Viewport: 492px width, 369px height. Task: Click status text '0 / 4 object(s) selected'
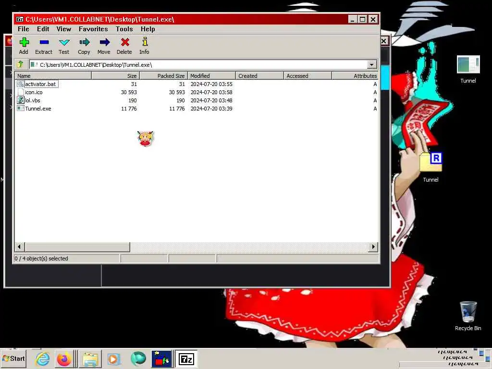[41, 258]
